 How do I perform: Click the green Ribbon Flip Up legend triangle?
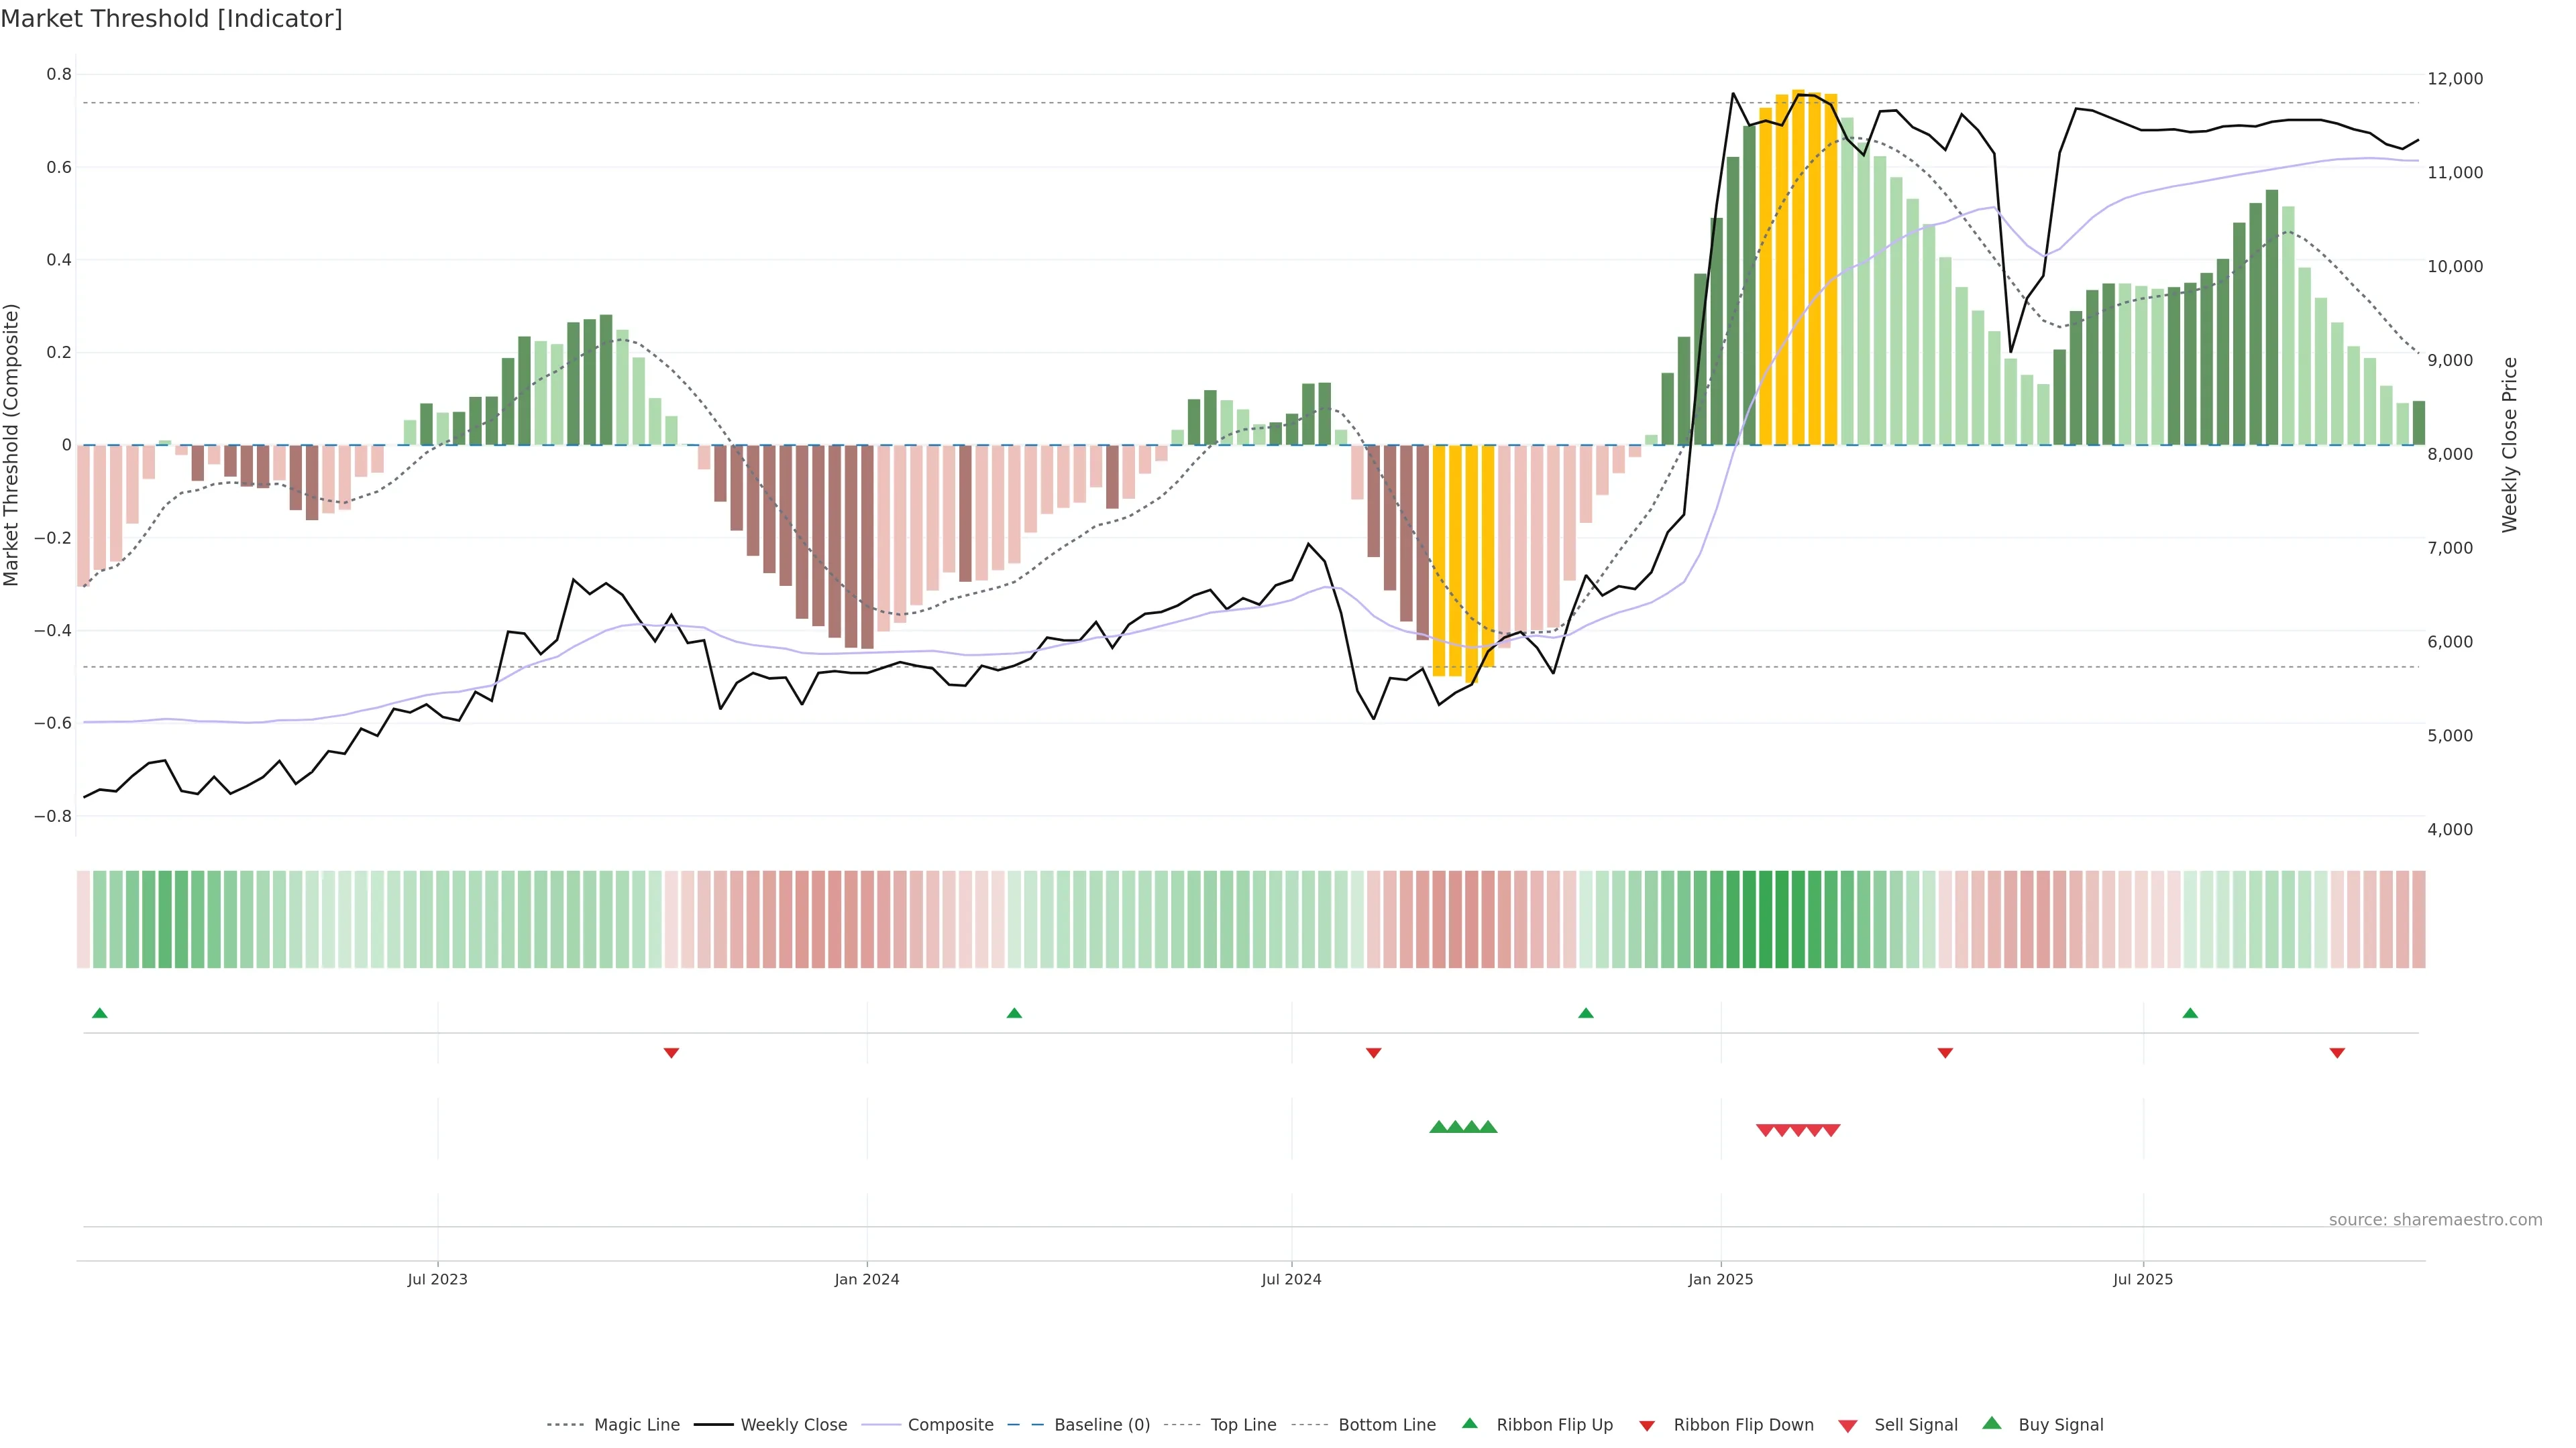click(1469, 1423)
